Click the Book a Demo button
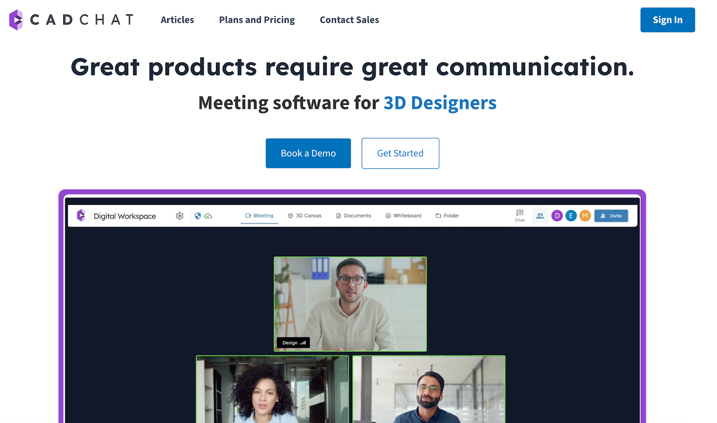The width and height of the screenshot is (717, 423). click(308, 153)
